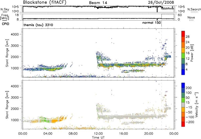Click the 'Slant Range [km]' label of the power panel

pyautogui.click(x=7, y=53)
